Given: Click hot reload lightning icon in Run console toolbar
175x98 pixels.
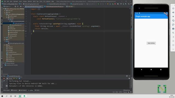Looking at the screenshot, I should pos(14,78).
